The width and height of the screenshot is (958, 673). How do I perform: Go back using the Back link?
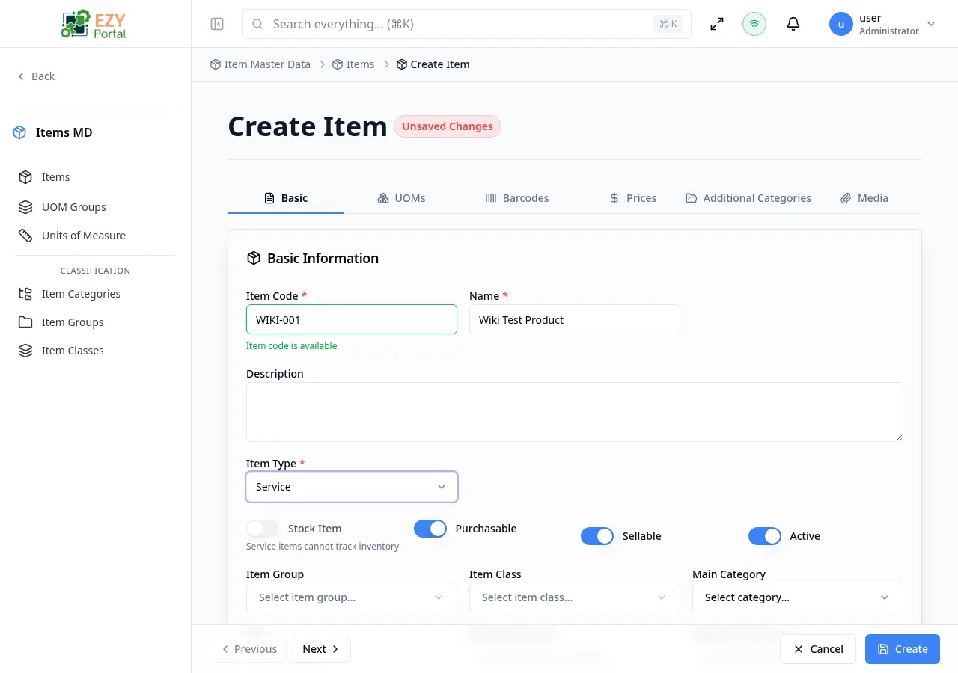(x=36, y=76)
